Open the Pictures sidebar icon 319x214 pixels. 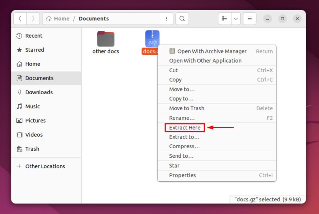pos(19,120)
